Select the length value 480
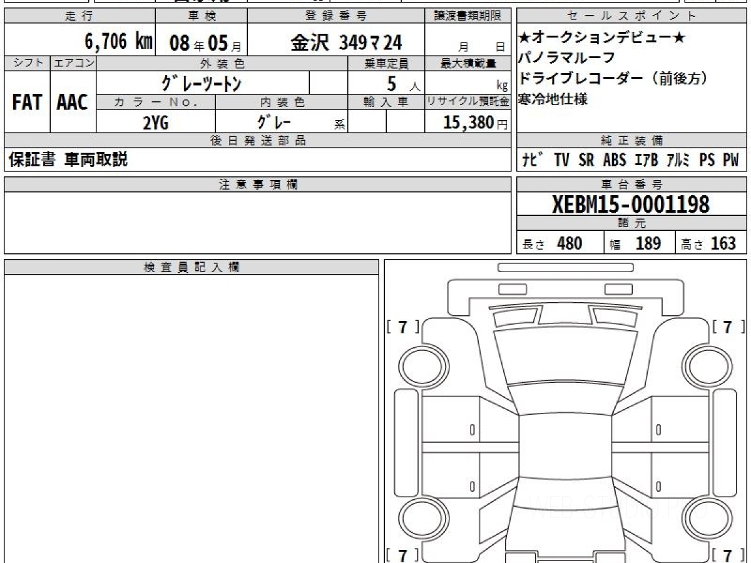Viewport: 751px width, 563px height. point(569,243)
